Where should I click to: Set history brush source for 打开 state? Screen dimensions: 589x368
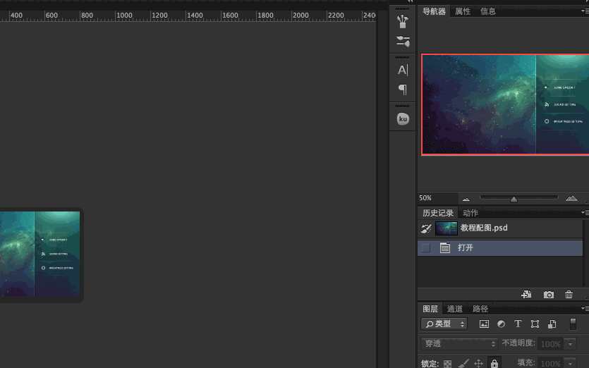tap(426, 247)
